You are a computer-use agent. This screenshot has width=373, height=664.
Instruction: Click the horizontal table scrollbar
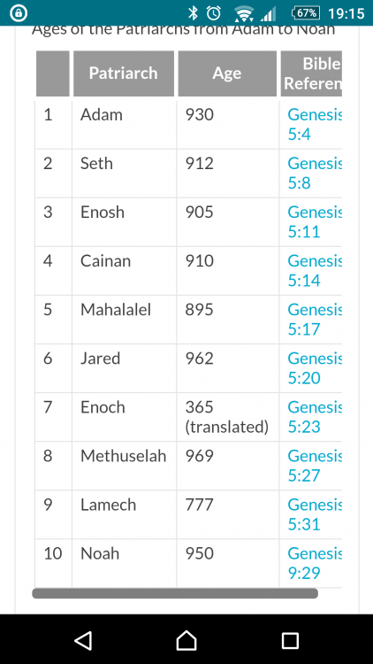[175, 593]
